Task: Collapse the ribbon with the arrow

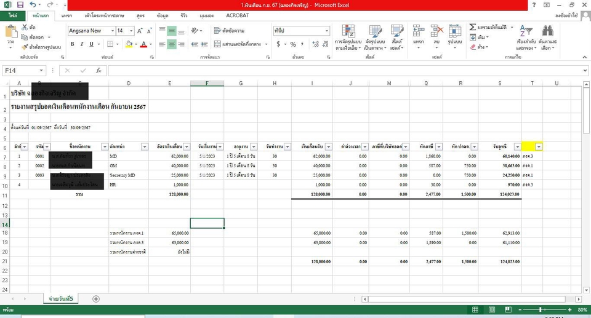Action: (x=585, y=57)
